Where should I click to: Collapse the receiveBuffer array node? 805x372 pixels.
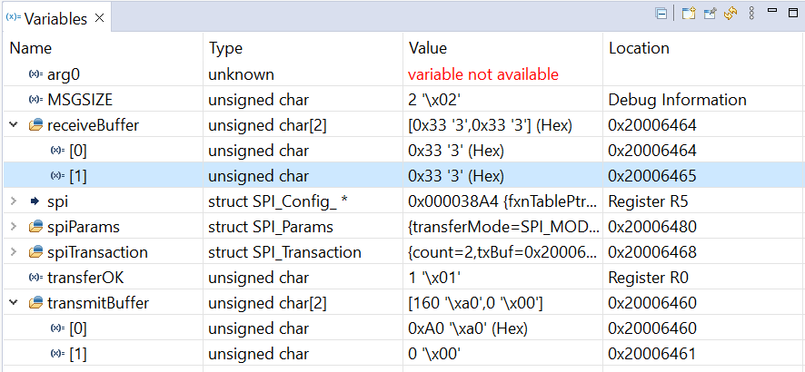point(14,125)
